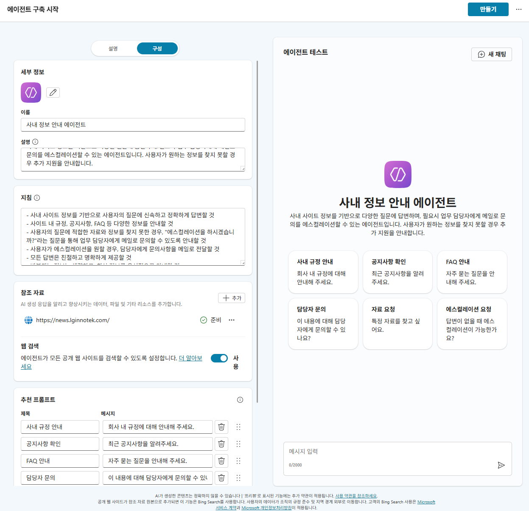Click the configuration panel vertical scrollbar
The width and height of the screenshot is (529, 511).
(257, 231)
